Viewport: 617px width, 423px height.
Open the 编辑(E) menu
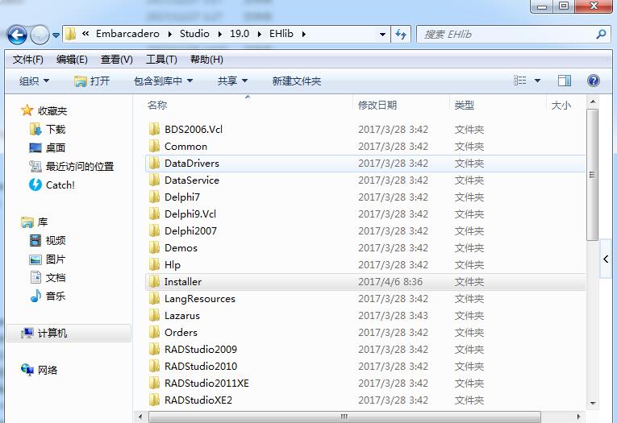(x=72, y=60)
